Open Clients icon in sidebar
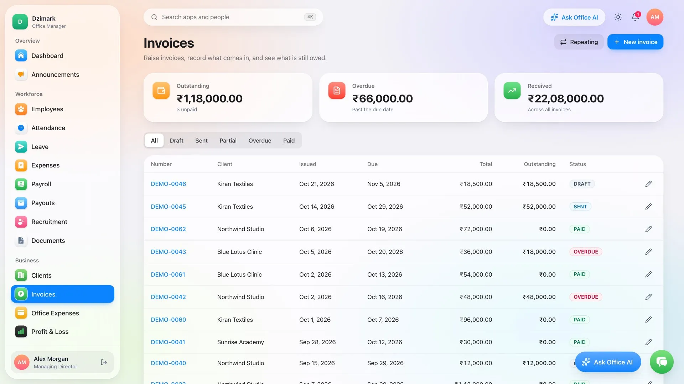The width and height of the screenshot is (684, 384). coord(21,276)
